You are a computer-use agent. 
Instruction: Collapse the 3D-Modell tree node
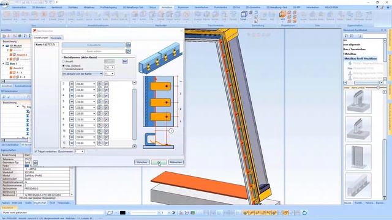pos(3,46)
